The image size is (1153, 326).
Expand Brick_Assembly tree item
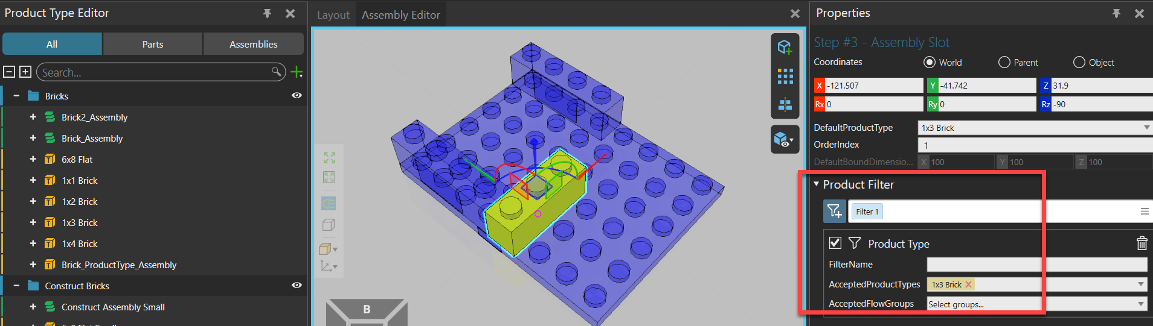click(33, 138)
